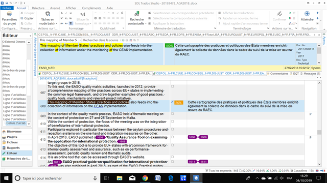Insert copyright symbol from QuickInsert
The height and width of the screenshot is (183, 327).
[x=96, y=18]
